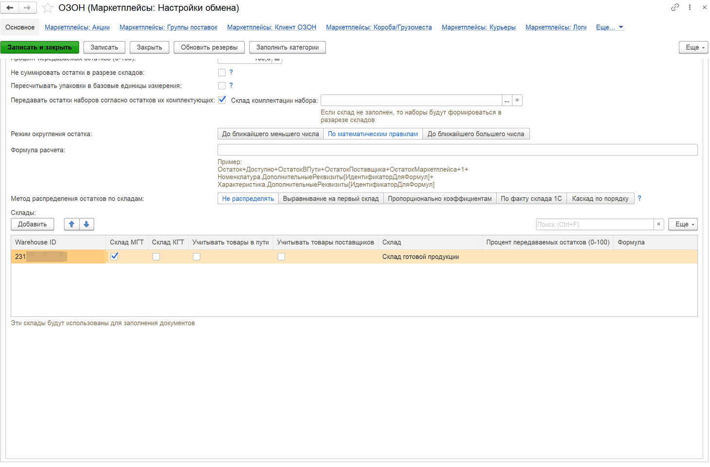Open Маркетплейсы: Короба/Грузоместа tab
The width and height of the screenshot is (710, 467).
(379, 27)
